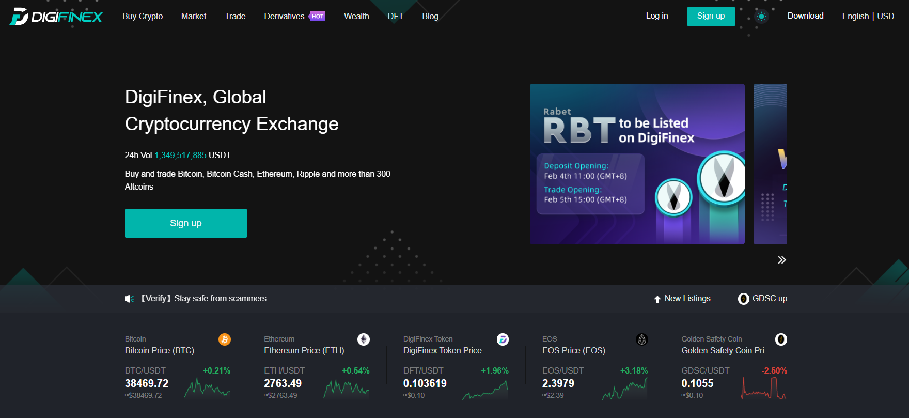The height and width of the screenshot is (418, 909).
Task: Open the Trade menu
Action: click(x=235, y=16)
